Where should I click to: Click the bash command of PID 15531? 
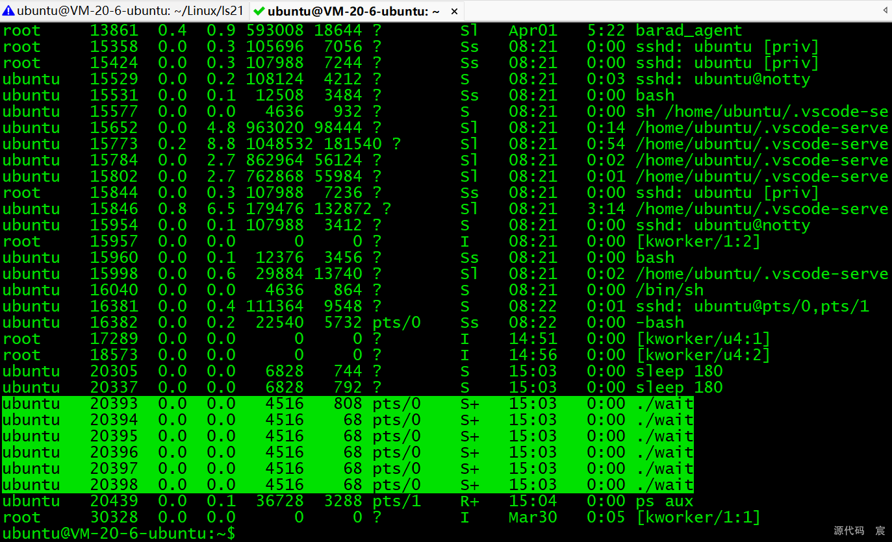(655, 95)
